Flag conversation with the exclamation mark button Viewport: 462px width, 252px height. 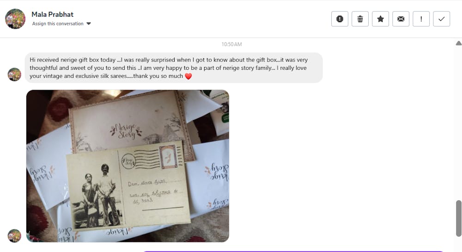[x=421, y=19]
